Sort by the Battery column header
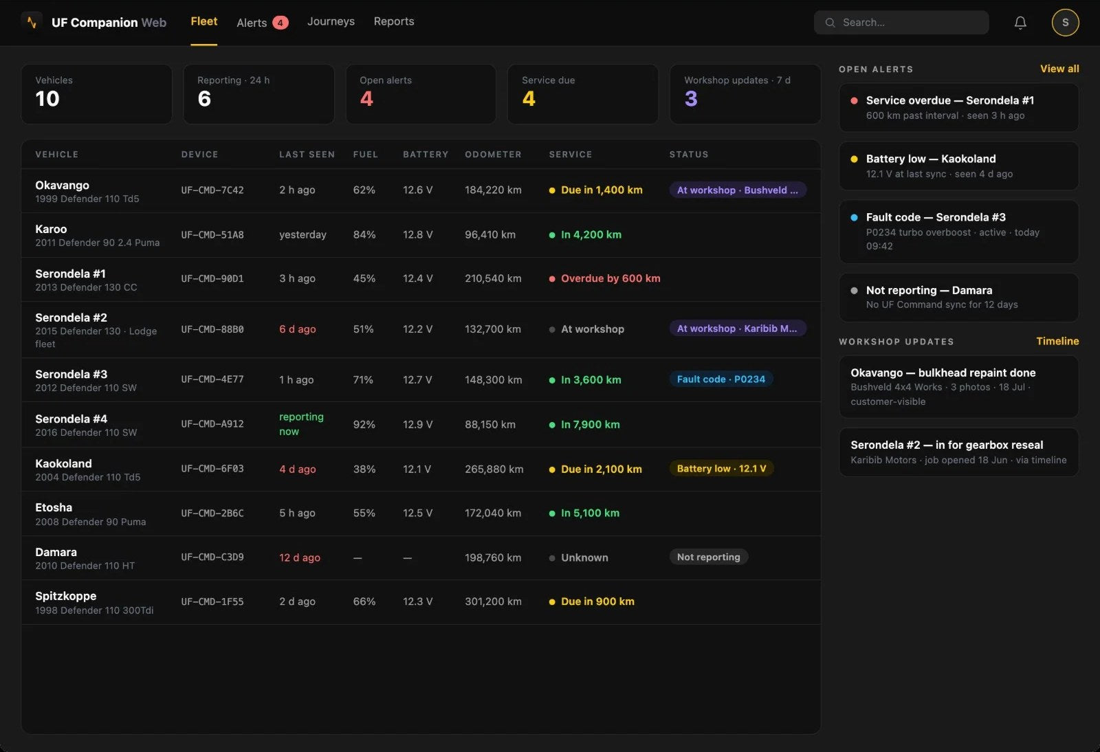 click(x=426, y=155)
